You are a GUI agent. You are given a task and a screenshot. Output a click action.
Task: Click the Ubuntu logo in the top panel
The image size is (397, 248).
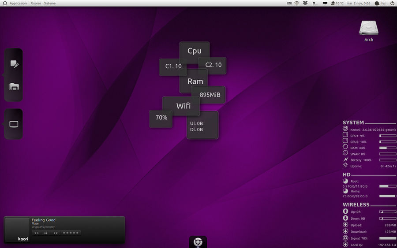point(5,3)
